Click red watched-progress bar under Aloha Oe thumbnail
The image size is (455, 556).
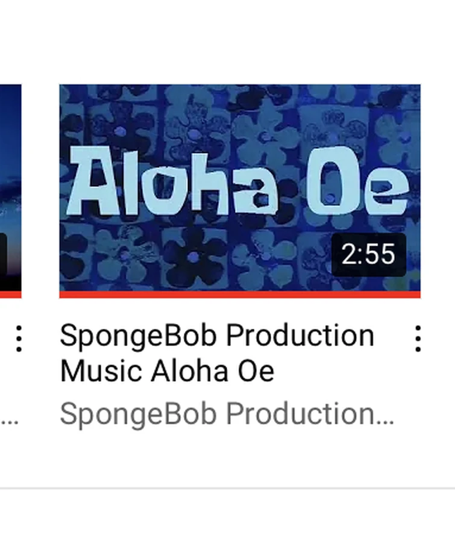[240, 295]
